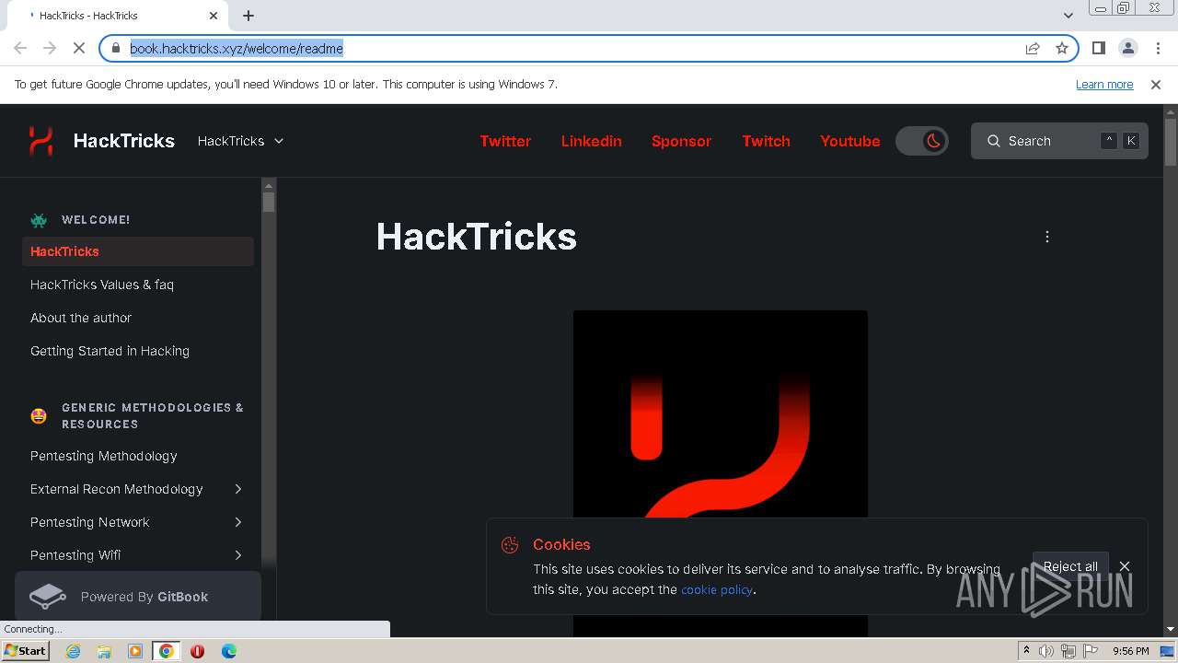The height and width of the screenshot is (663, 1178).
Task: Show hidden system tray icons
Action: pyautogui.click(x=1027, y=651)
